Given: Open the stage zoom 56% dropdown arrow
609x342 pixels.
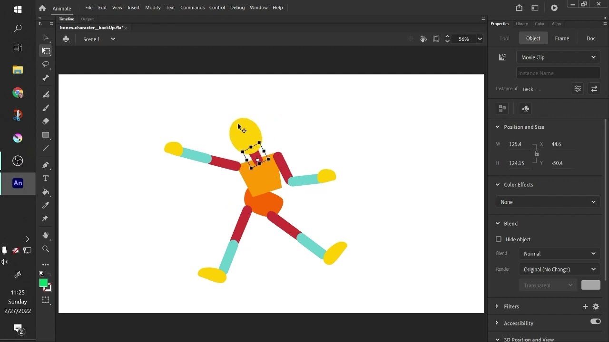Looking at the screenshot, I should [480, 39].
